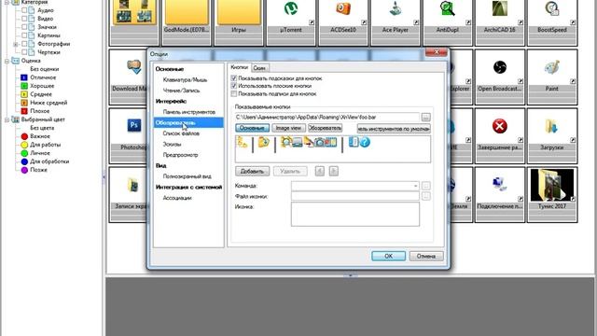Click the Добавить button
The image size is (597, 336).
coord(252,171)
